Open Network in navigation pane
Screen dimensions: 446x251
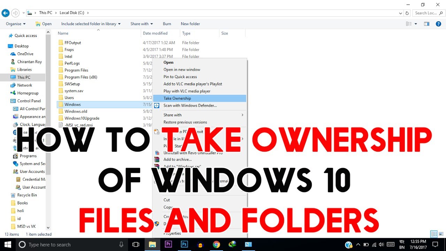[x=25, y=85]
